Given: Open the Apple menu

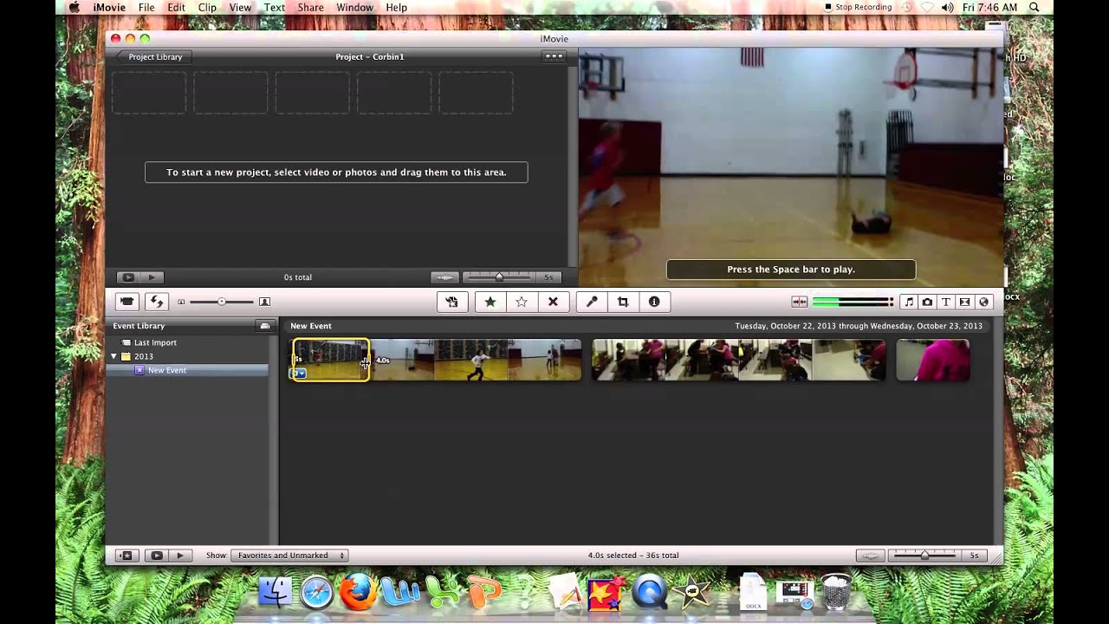Looking at the screenshot, I should [74, 7].
